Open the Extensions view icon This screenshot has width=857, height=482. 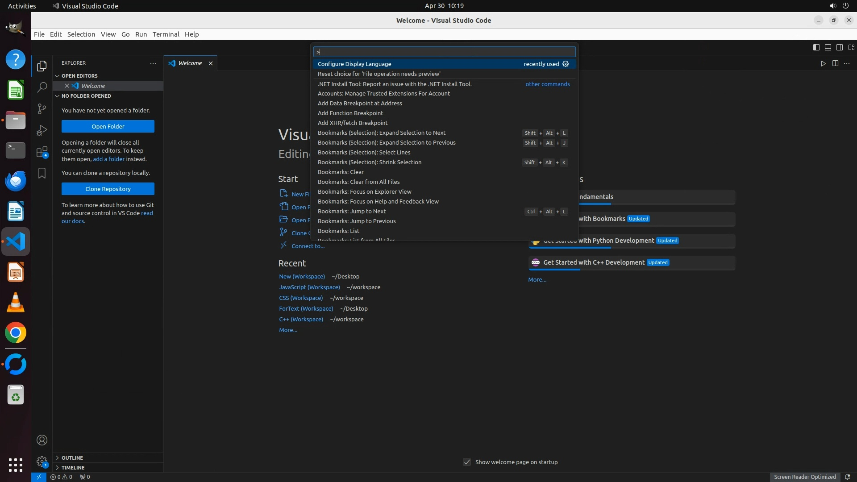(x=42, y=152)
